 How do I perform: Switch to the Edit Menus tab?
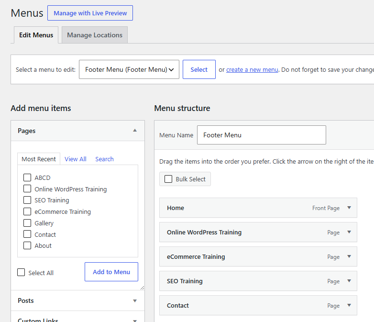coord(36,35)
